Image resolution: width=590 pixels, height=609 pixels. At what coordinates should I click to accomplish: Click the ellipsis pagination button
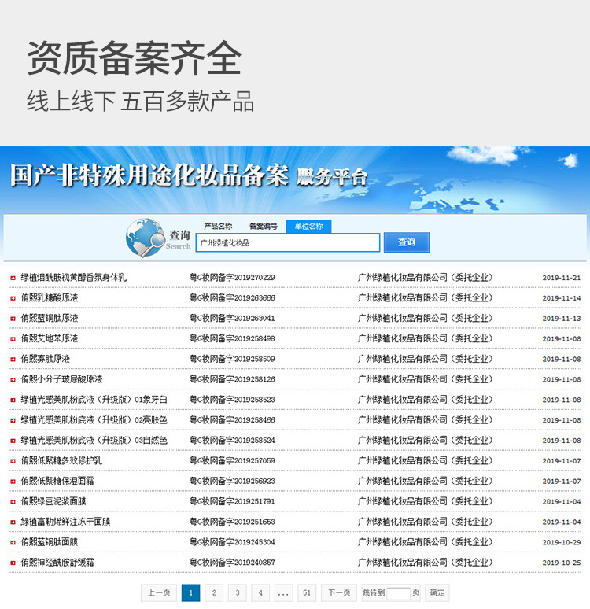(x=283, y=592)
